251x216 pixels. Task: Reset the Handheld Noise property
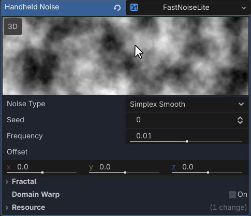tap(117, 8)
